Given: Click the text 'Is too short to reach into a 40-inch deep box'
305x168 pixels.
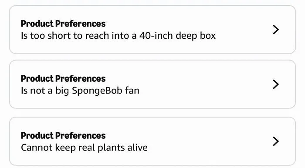Looking at the screenshot, I should [118, 36].
